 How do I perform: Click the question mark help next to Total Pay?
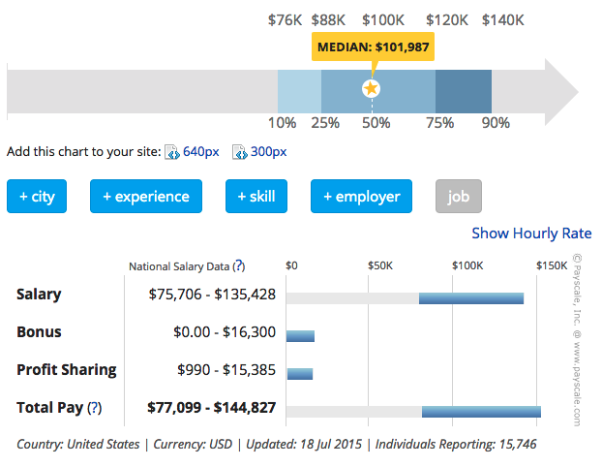pyautogui.click(x=95, y=408)
